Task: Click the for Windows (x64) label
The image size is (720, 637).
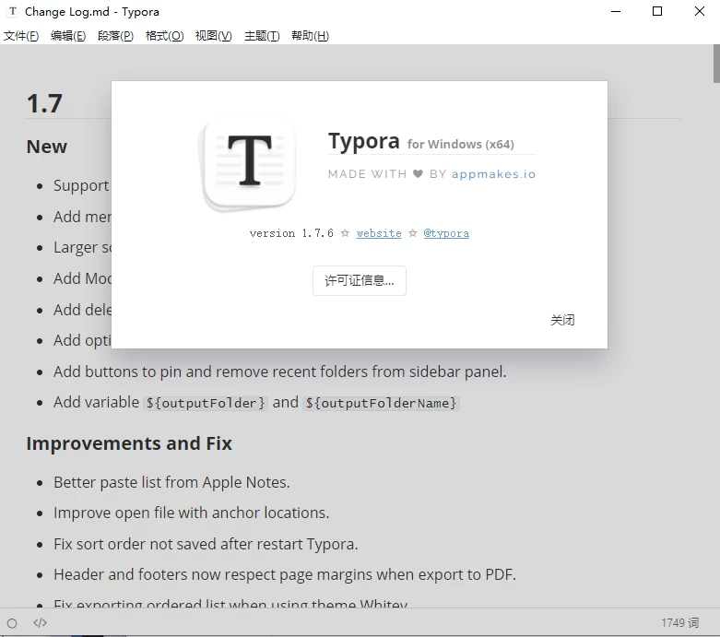Action: [x=461, y=144]
